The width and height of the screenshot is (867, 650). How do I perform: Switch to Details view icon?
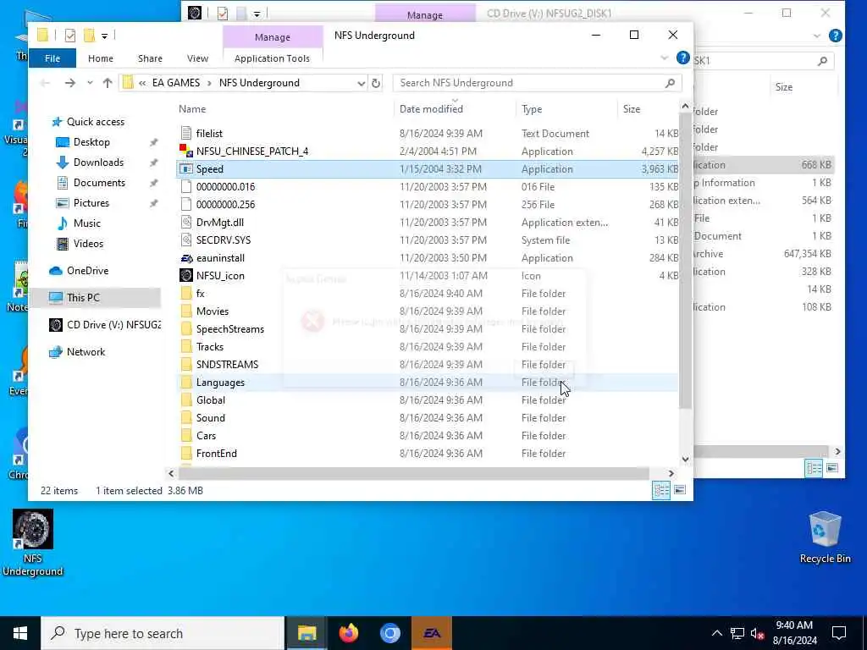(x=661, y=490)
